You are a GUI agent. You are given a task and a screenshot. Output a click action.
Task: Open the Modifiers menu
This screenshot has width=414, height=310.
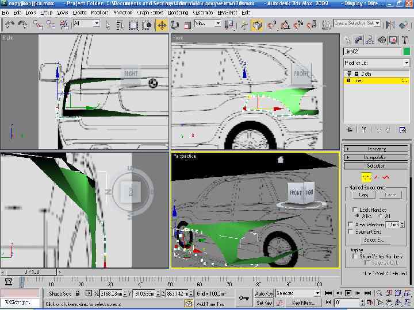tap(99, 12)
